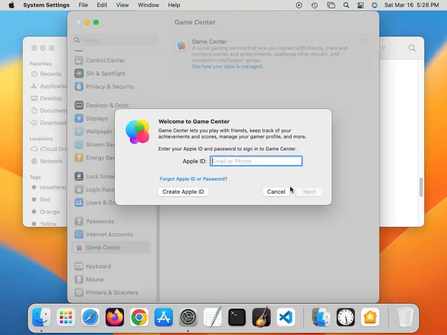Click System Settings gear in Dock
Image resolution: width=447 pixels, height=335 pixels.
pyautogui.click(x=188, y=317)
